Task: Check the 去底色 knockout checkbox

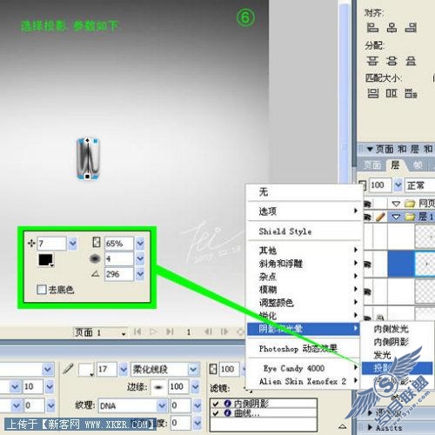Action: pyautogui.click(x=42, y=289)
